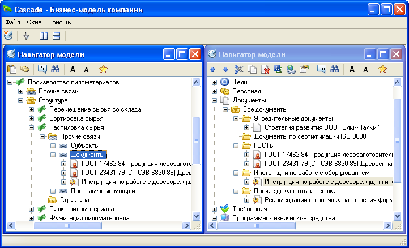The width and height of the screenshot is (409, 248).
Task: Click the favorites star in right navigator
Action: tap(382, 69)
